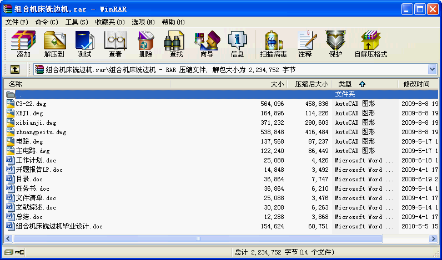Open the 查看 (View) file tool
This screenshot has width=442, height=260.
click(x=115, y=44)
